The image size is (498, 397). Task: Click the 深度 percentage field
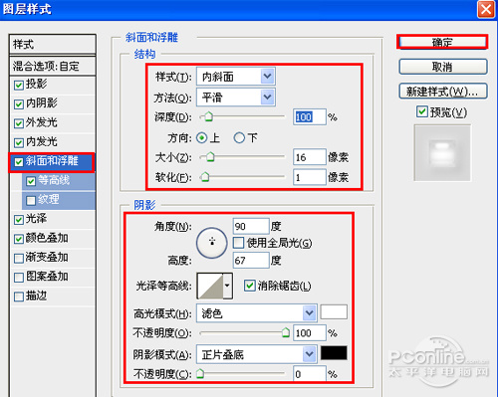coord(310,116)
